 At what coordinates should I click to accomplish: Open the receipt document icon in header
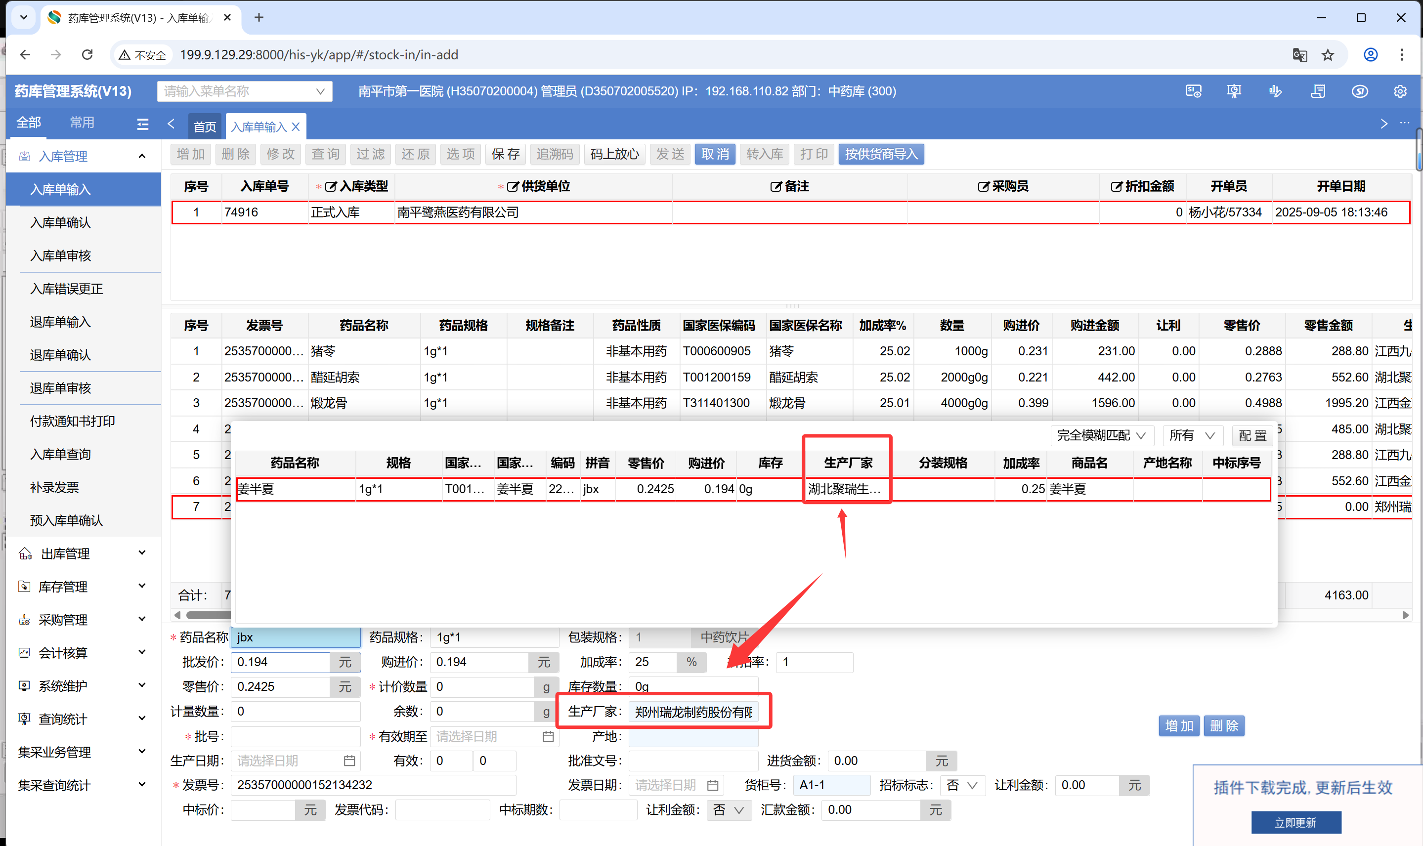[x=1318, y=91]
